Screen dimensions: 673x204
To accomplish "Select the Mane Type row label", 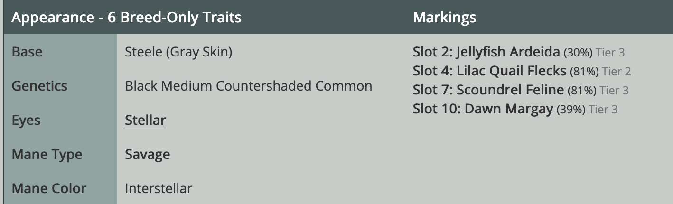I will [x=47, y=155].
